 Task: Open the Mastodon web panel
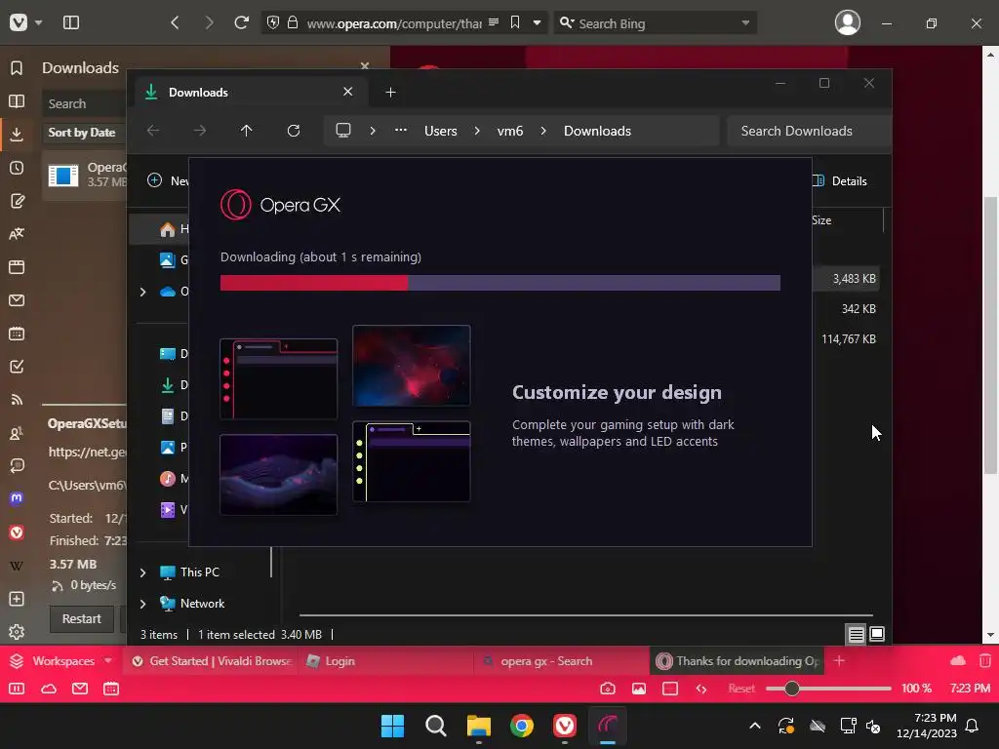pos(17,498)
